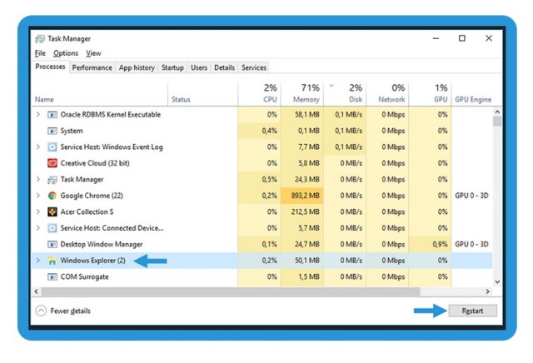Screen dimensions: 533x363
Task: Expand the Google Chrome (22) group
Action: tap(38, 196)
